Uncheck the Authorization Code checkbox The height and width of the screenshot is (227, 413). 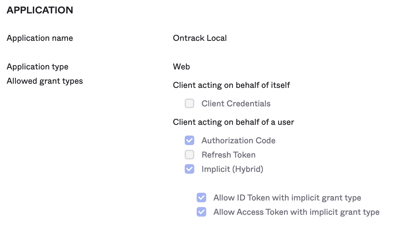coord(189,140)
